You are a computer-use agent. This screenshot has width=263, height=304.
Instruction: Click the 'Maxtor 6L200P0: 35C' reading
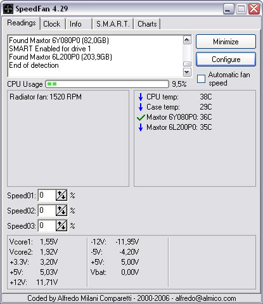pos(179,127)
